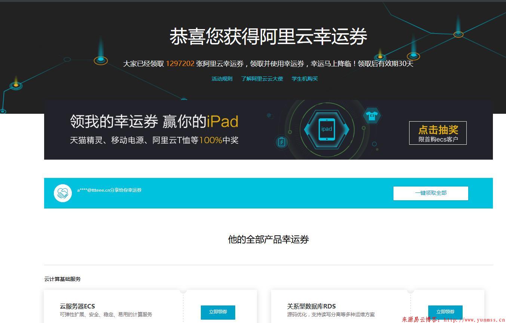
Task: Claim the 云服务器ECS coupon via 立即领券
Action: pyautogui.click(x=218, y=312)
